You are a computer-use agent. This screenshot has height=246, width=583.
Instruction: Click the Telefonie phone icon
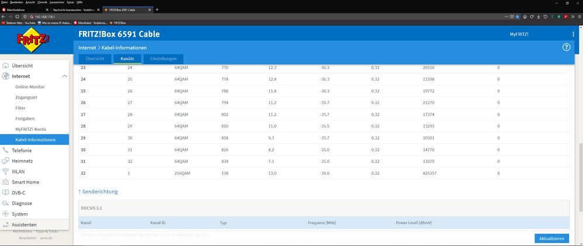[x=6, y=150]
